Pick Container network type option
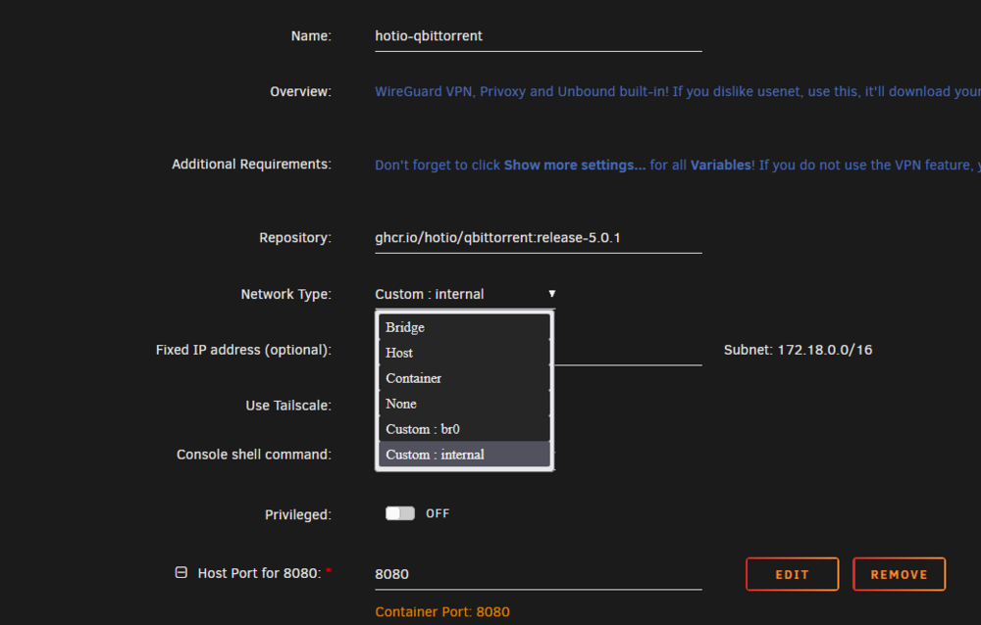The width and height of the screenshot is (981, 625). pyautogui.click(x=464, y=378)
